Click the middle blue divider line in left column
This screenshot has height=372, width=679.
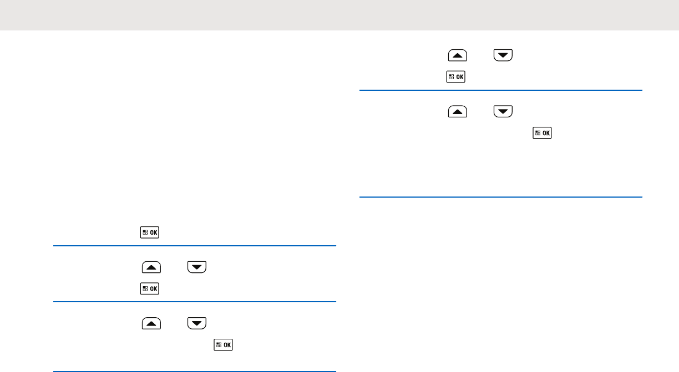194,302
